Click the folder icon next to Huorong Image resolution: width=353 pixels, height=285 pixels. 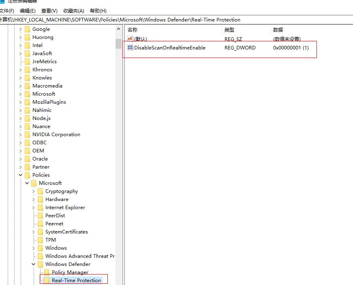[27, 37]
